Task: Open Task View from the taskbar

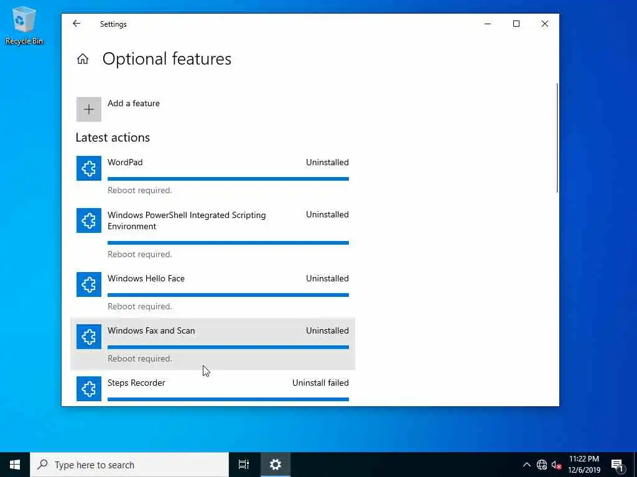Action: tap(244, 465)
